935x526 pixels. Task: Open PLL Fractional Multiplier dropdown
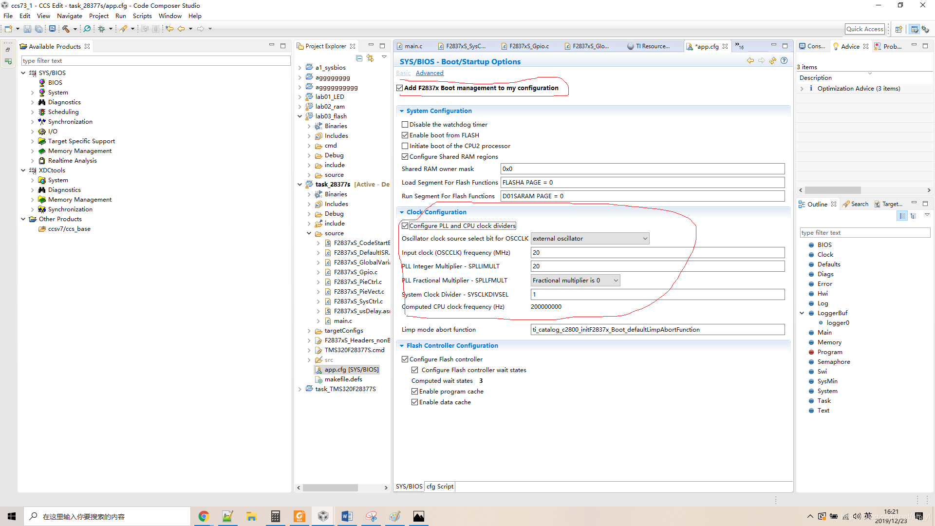575,281
